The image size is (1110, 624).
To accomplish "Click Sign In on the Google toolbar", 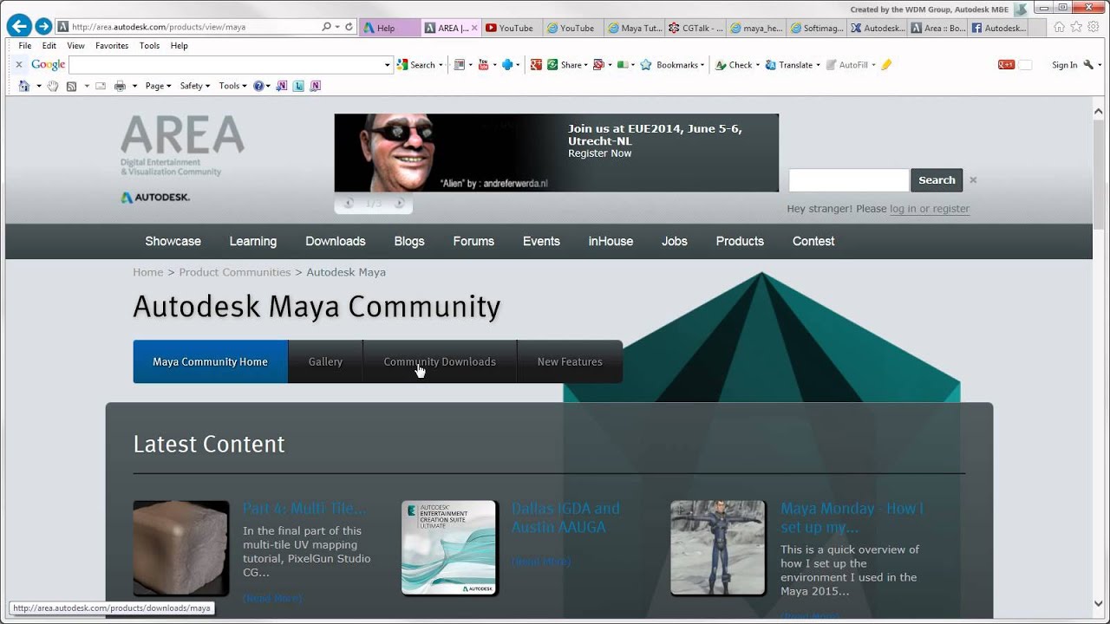I will [1064, 65].
